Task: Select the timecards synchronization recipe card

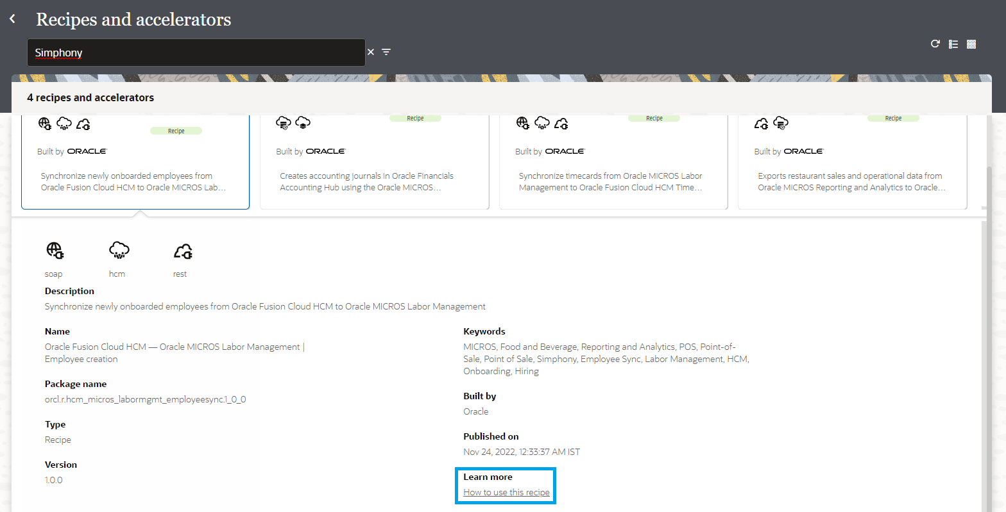Action: tap(613, 161)
